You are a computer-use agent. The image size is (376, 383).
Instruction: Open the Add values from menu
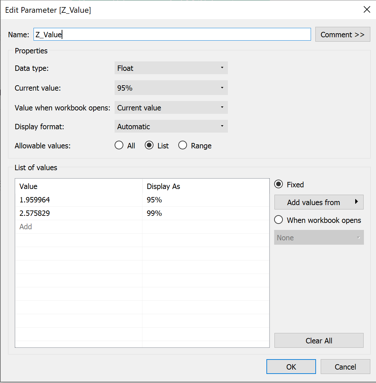click(318, 202)
